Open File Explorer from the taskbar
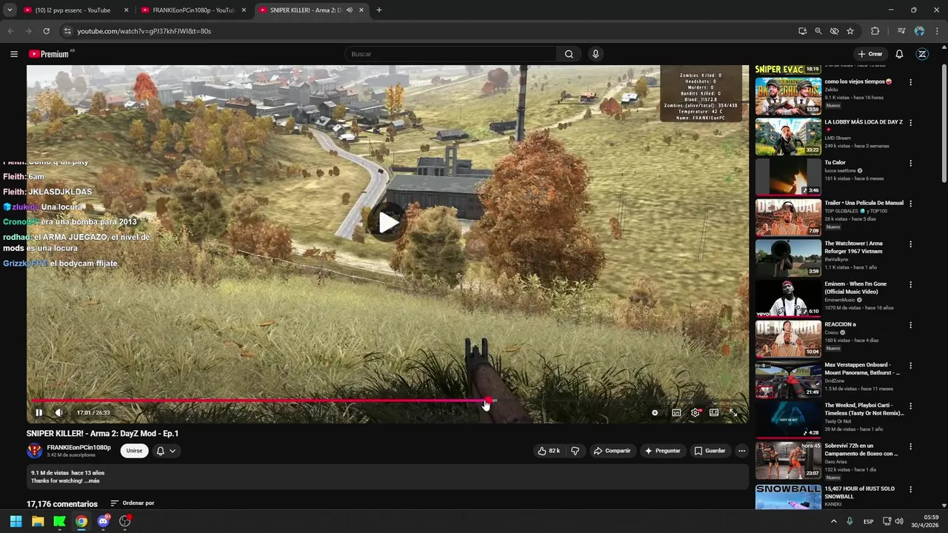Image resolution: width=948 pixels, height=533 pixels. [38, 521]
